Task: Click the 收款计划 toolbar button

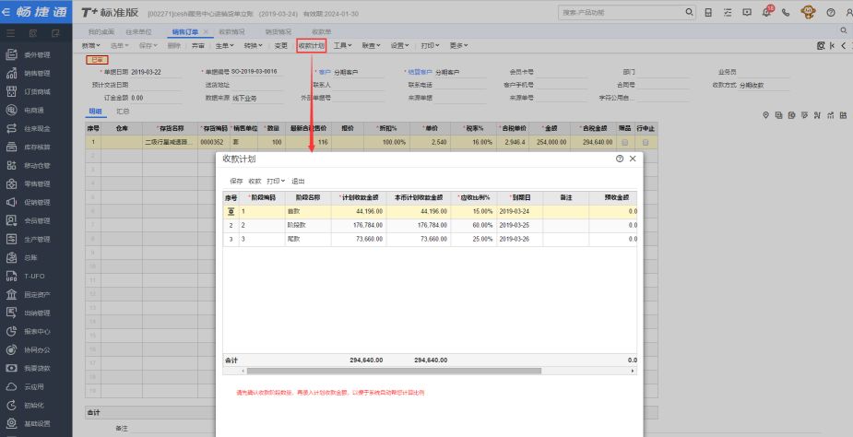Action: 312,45
